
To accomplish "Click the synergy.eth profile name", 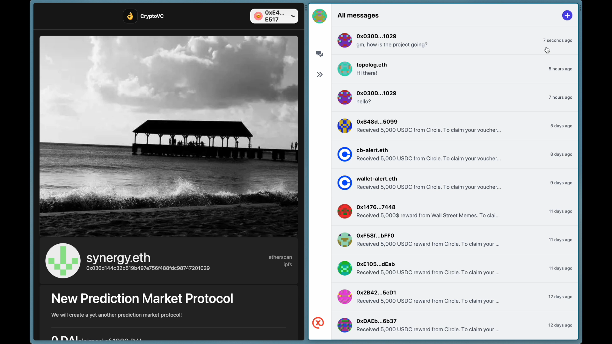I will (x=118, y=257).
